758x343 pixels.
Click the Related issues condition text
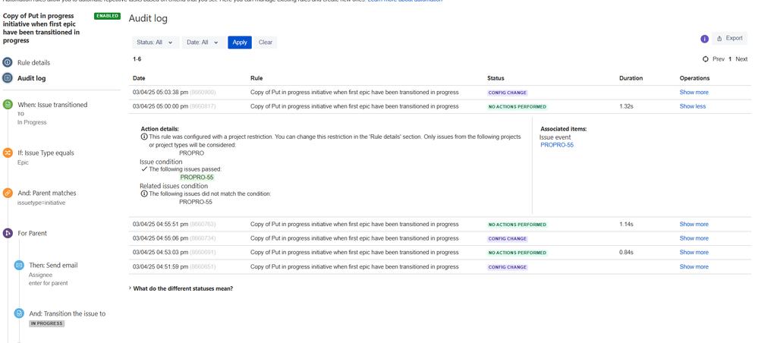[x=174, y=186]
